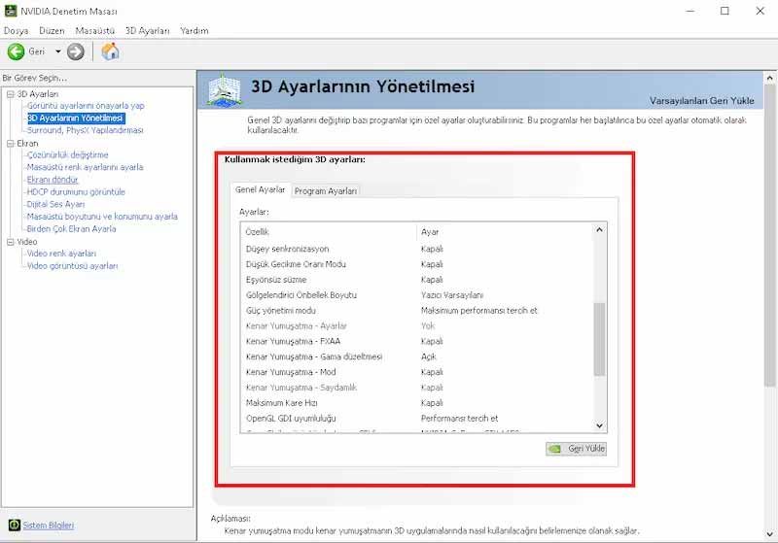This screenshot has width=778, height=543.
Task: Click the settings list scrollbar thumb
Action: (599, 339)
